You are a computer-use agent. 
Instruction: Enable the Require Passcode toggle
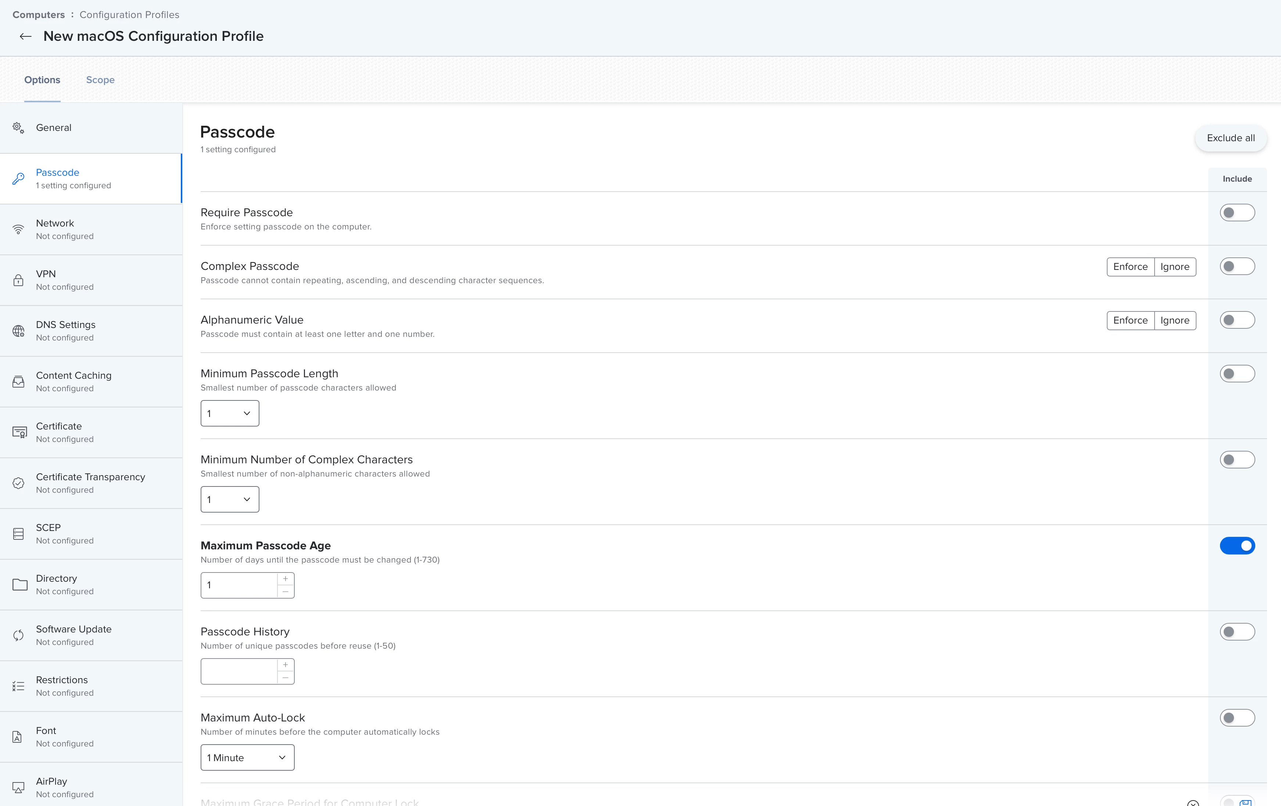click(1237, 213)
